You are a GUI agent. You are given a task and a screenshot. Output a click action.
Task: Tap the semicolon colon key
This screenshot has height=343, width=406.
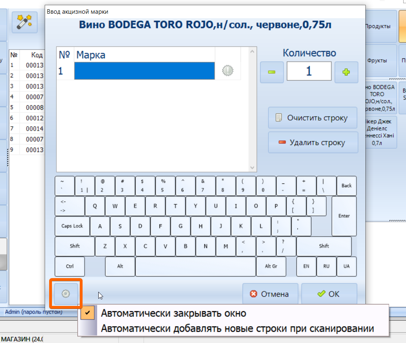[281, 226]
